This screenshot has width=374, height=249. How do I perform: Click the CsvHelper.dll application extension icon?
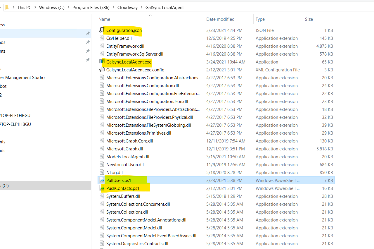pos(102,38)
